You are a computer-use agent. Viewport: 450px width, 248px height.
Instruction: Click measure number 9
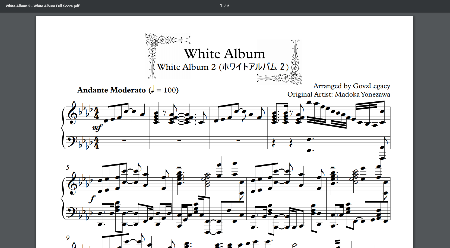click(68, 238)
